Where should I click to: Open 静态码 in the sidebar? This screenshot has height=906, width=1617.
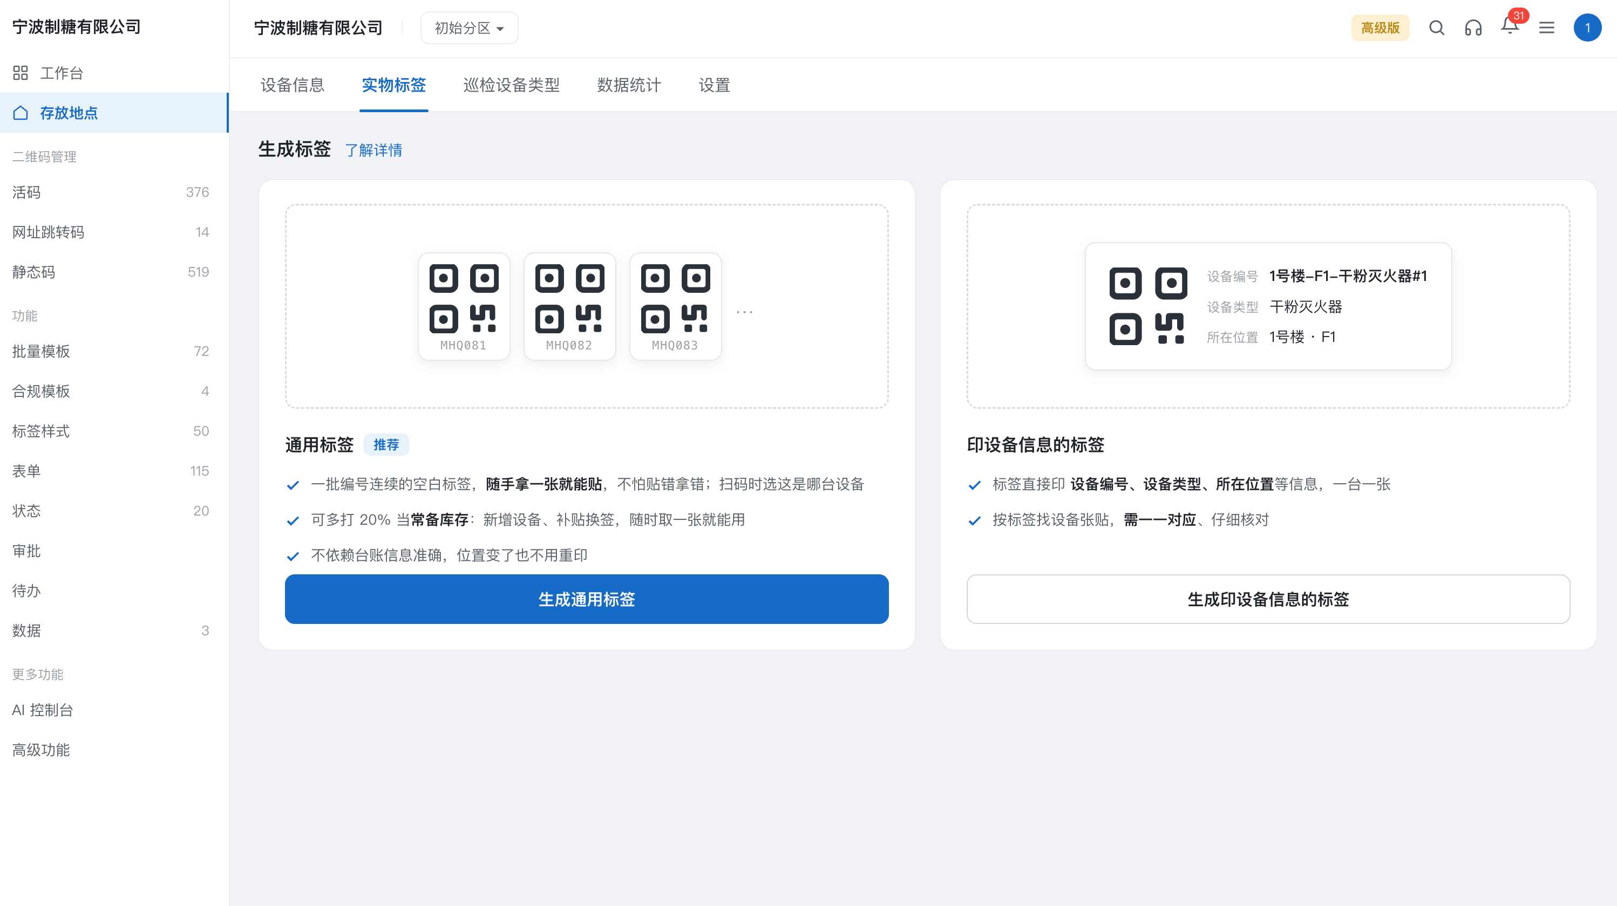114,272
